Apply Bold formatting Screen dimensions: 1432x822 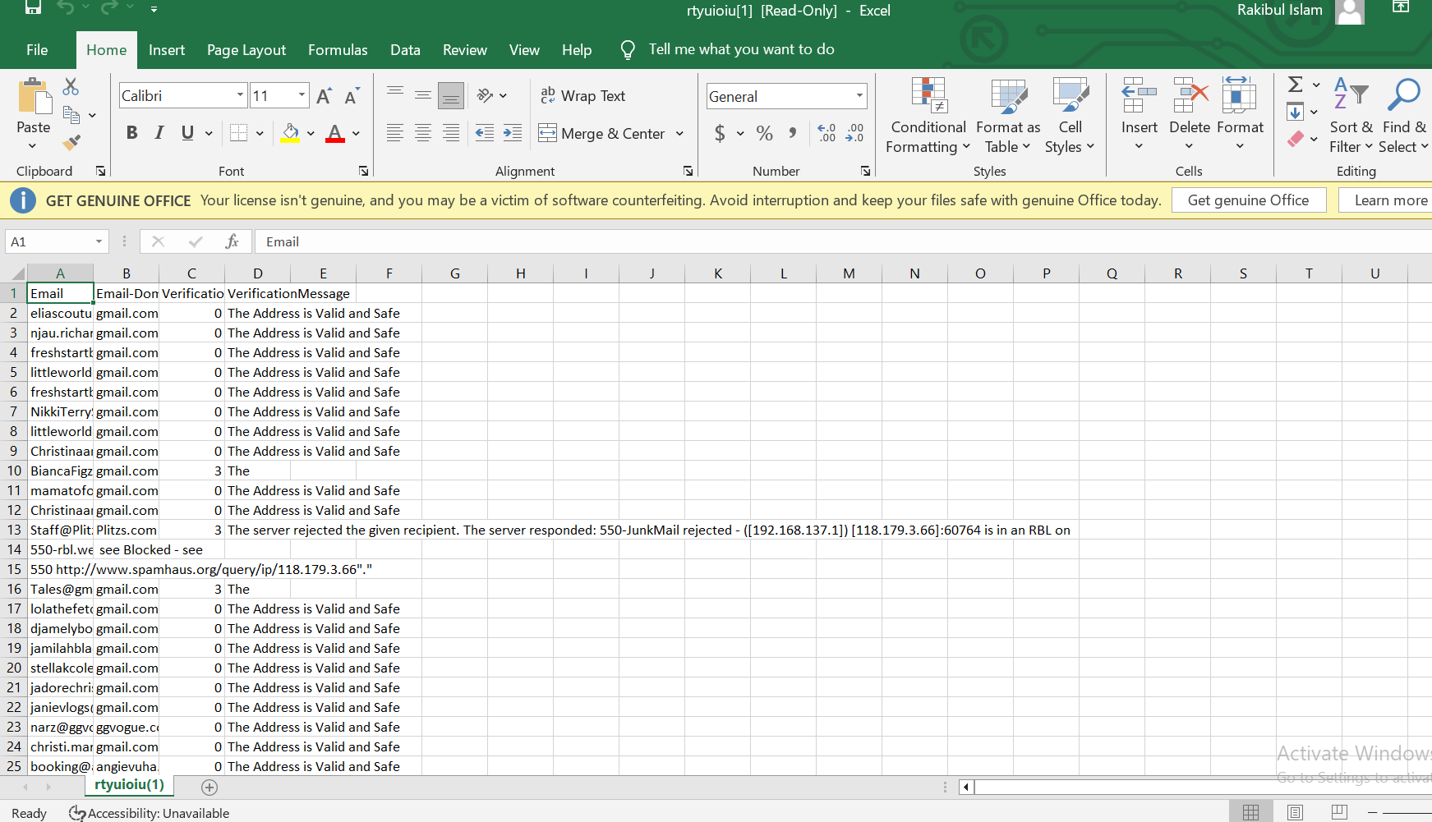131,132
